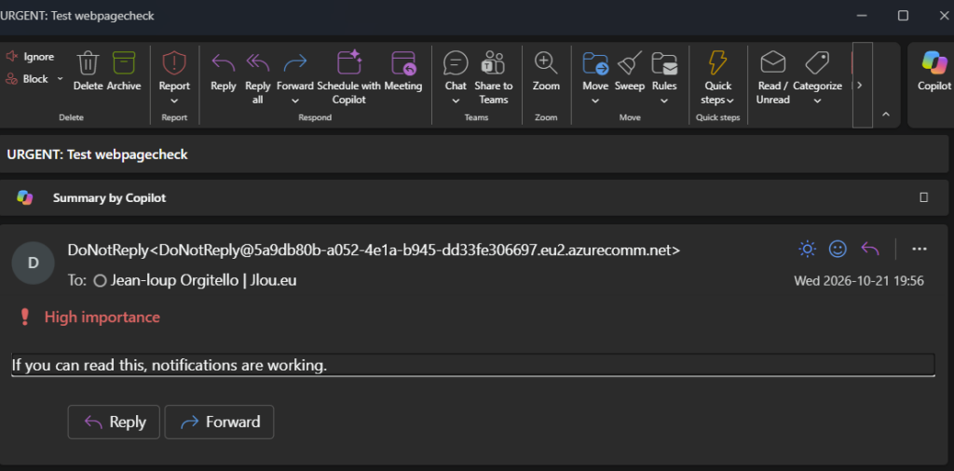
Task: Click the Reply button below the message
Action: [x=114, y=422]
